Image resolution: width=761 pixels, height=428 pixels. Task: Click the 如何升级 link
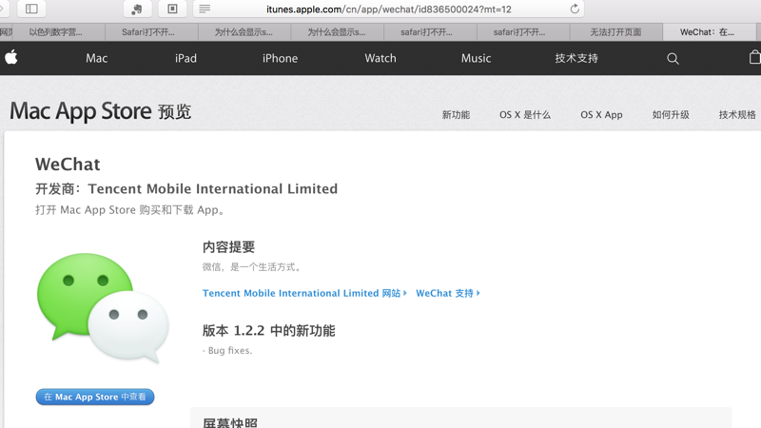coord(671,114)
